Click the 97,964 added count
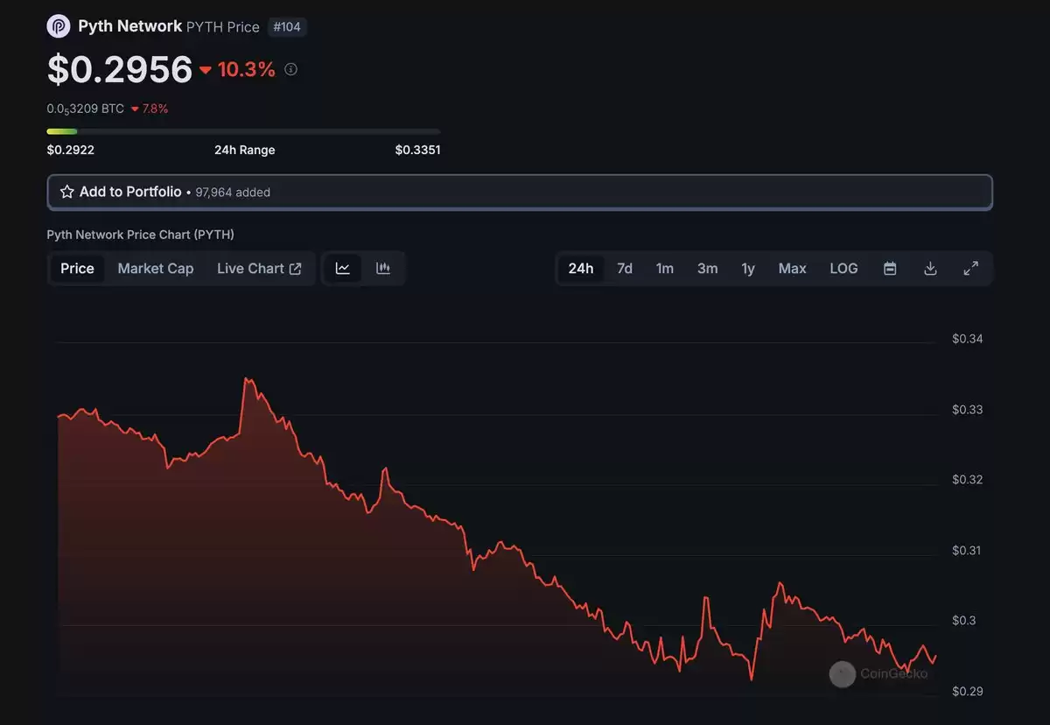 click(233, 192)
